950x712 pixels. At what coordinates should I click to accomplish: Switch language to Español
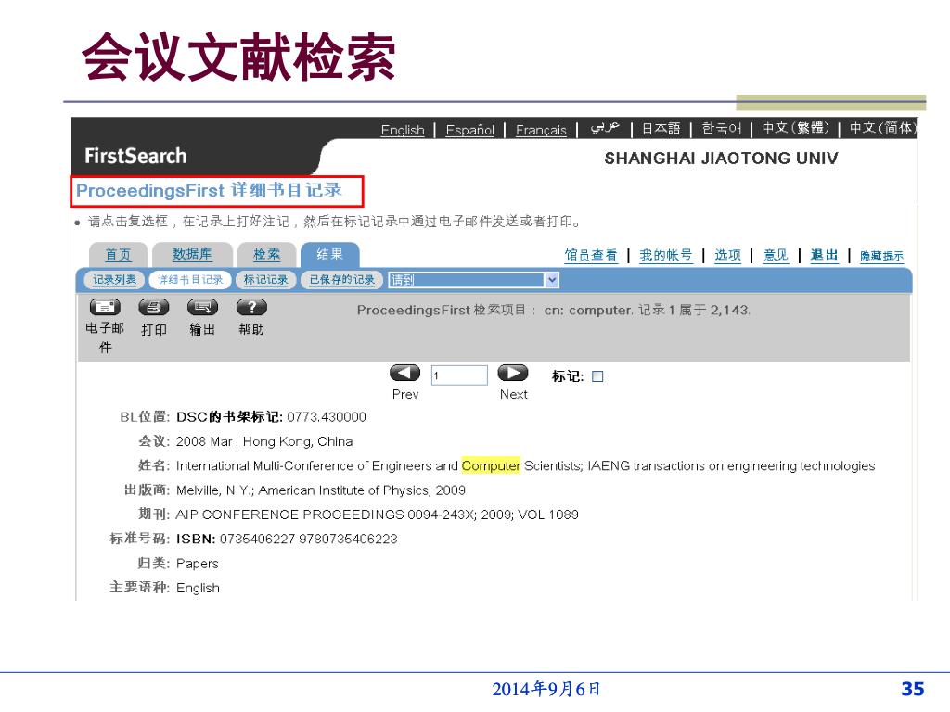tap(470, 130)
